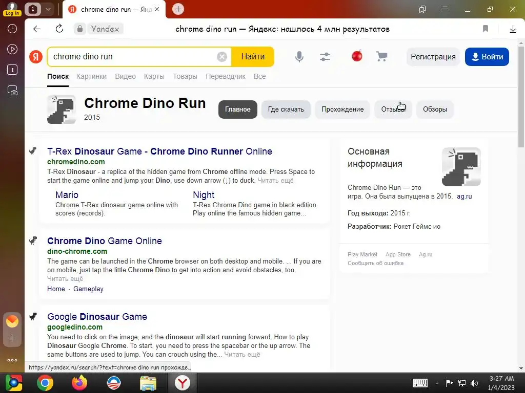Clear the search field text
The width and height of the screenshot is (525, 393).
coord(221,57)
